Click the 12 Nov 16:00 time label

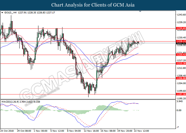click(91, 131)
